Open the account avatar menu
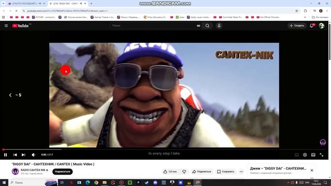Viewport: 331px width, 186px height. (322, 26)
